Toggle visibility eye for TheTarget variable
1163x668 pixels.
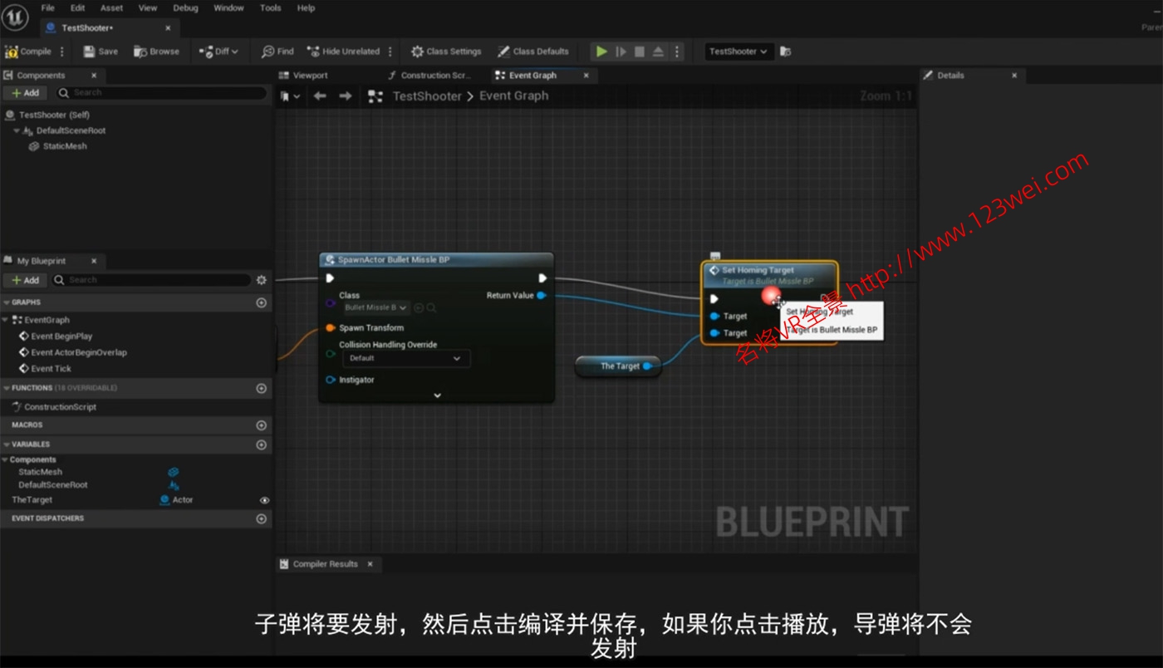pyautogui.click(x=264, y=499)
